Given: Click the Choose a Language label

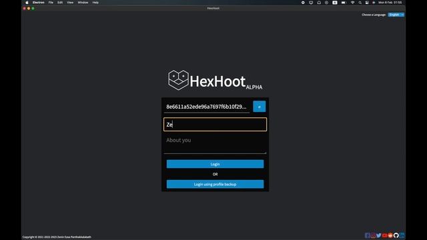Looking at the screenshot, I should click(374, 15).
